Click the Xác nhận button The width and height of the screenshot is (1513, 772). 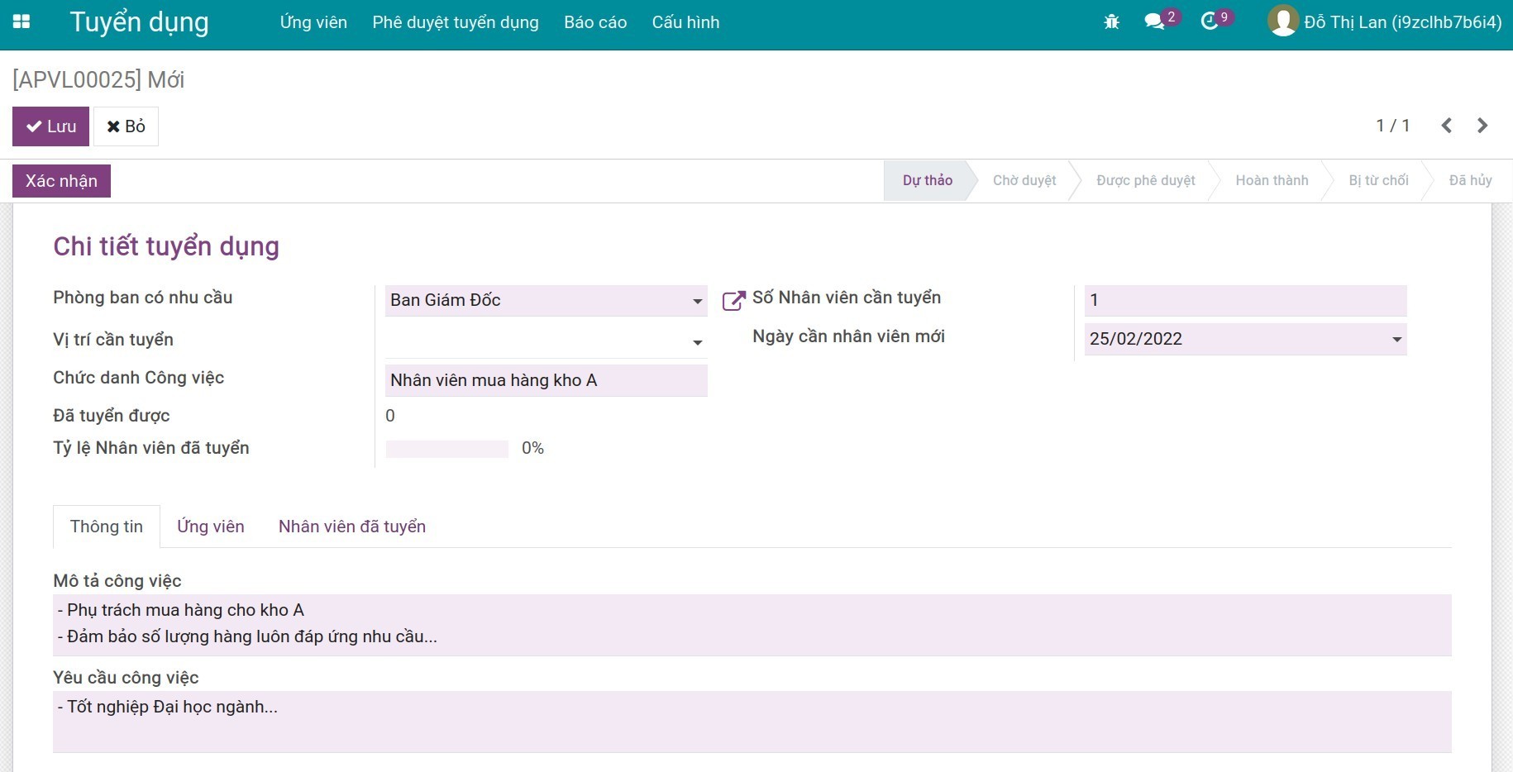tap(61, 181)
